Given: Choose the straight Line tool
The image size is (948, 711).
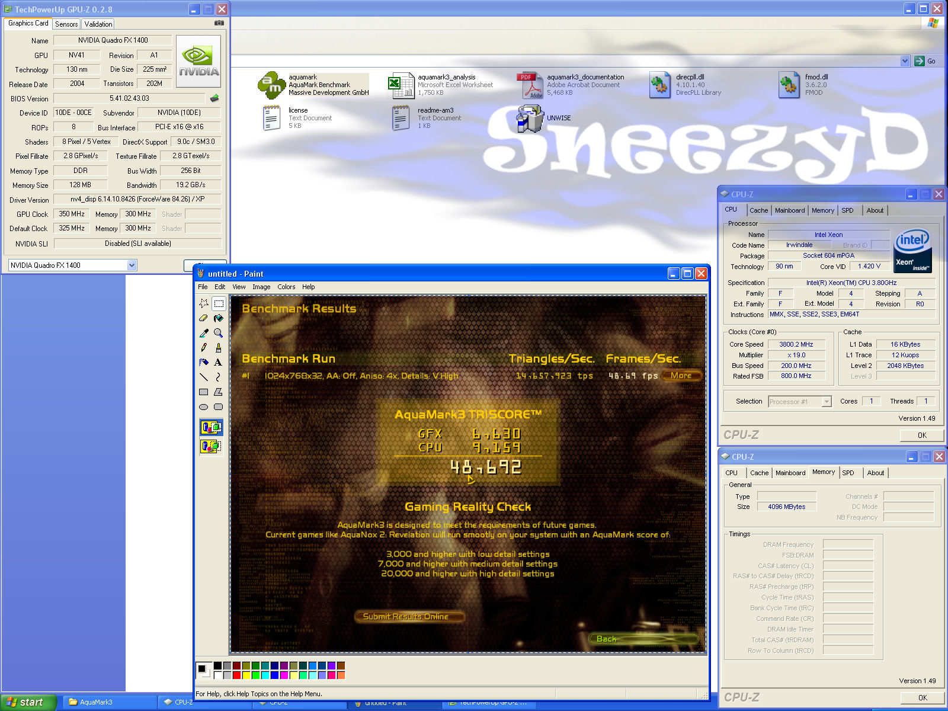Looking at the screenshot, I should [204, 377].
